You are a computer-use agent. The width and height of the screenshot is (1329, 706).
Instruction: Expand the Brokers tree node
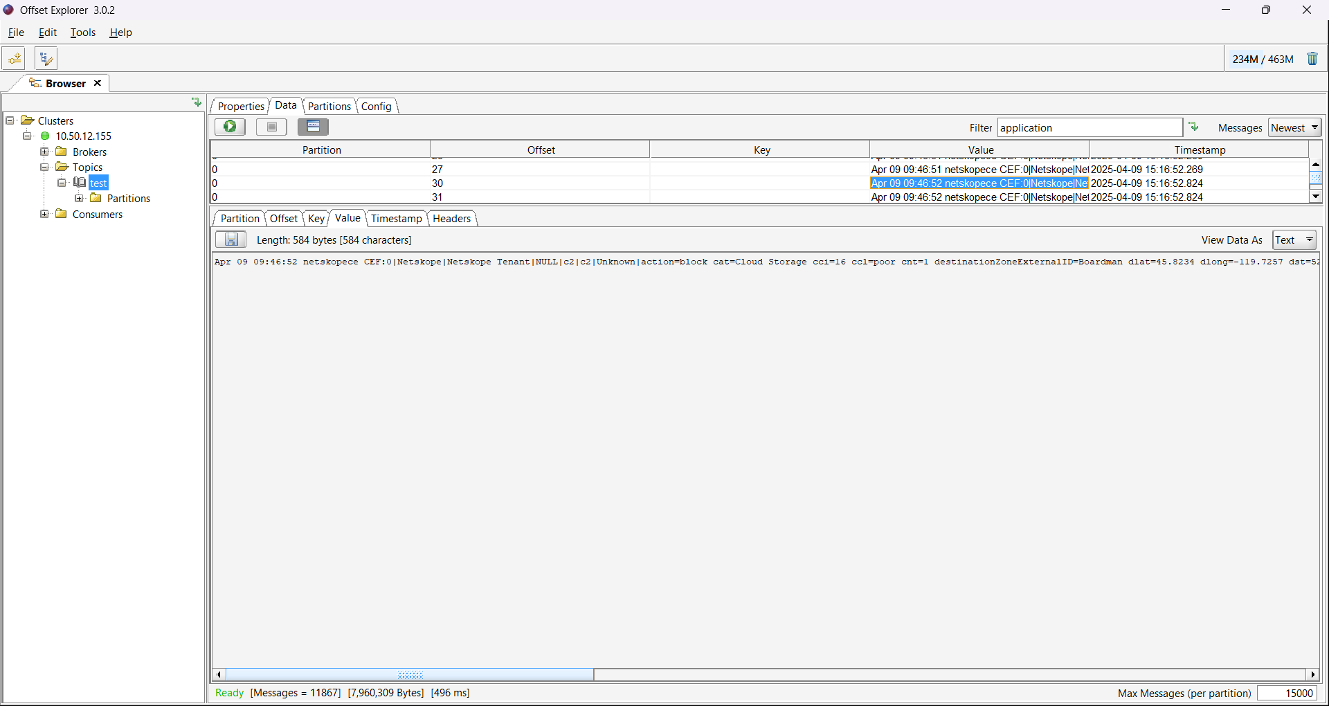[44, 152]
